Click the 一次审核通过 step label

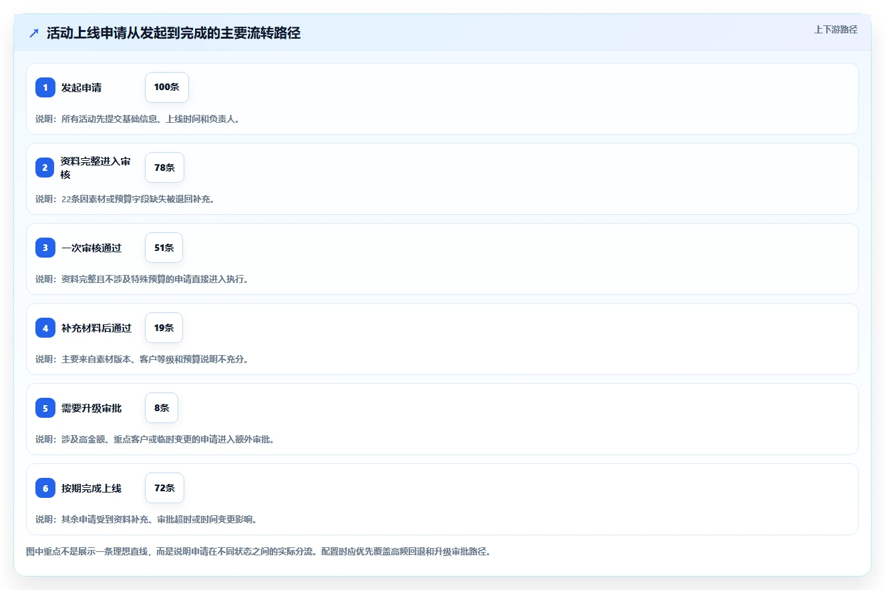[92, 248]
